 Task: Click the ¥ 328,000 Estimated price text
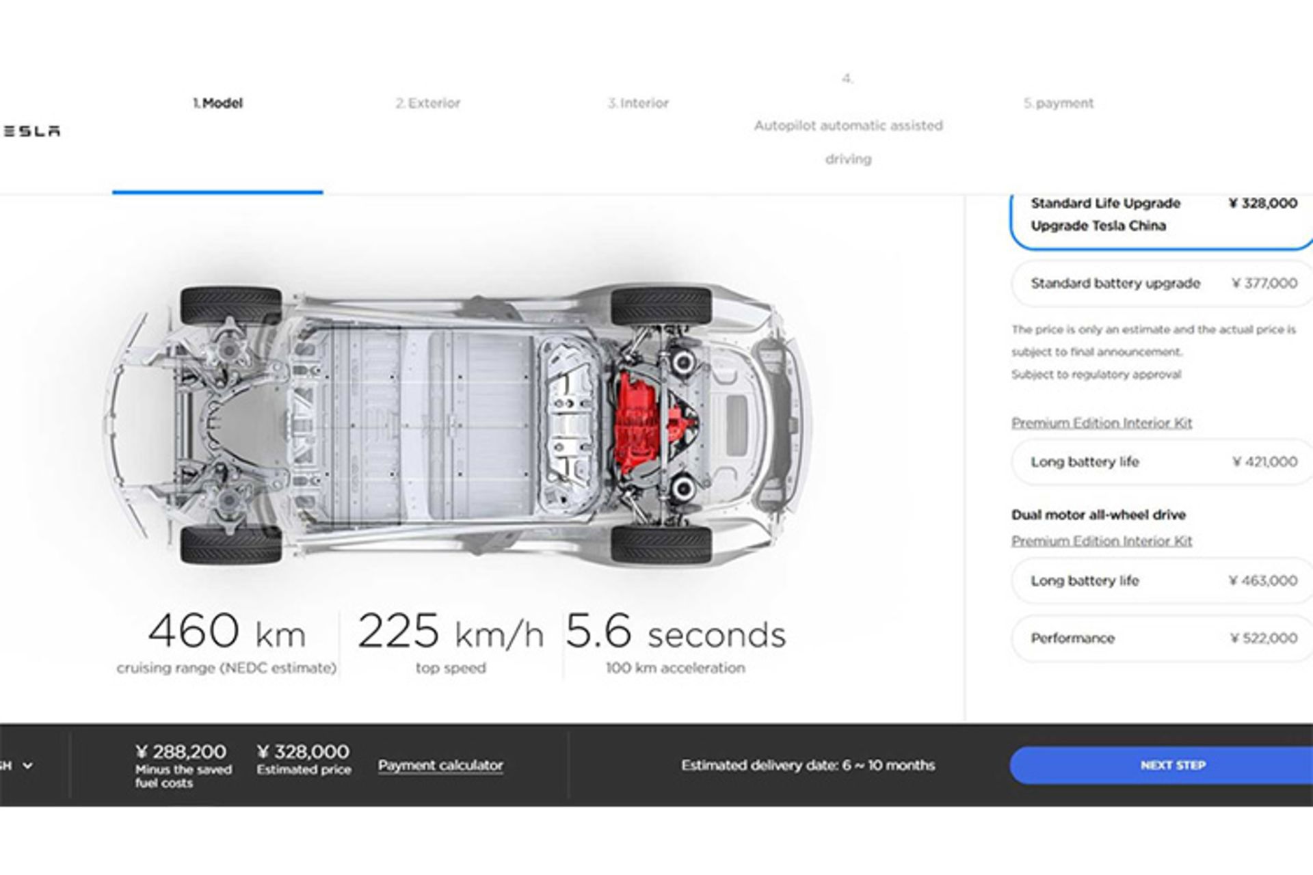[304, 759]
